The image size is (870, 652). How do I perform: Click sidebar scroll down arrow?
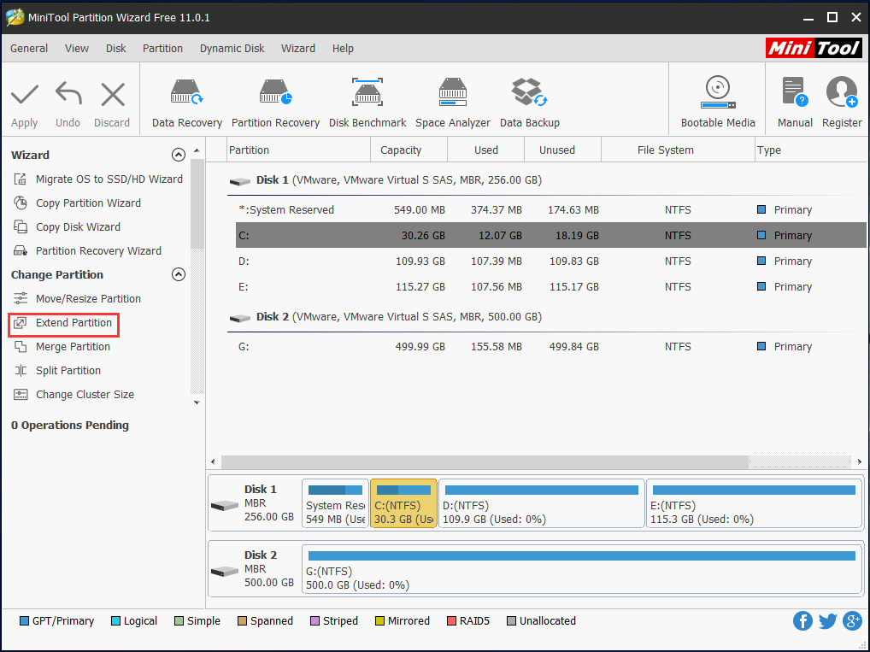tap(197, 402)
